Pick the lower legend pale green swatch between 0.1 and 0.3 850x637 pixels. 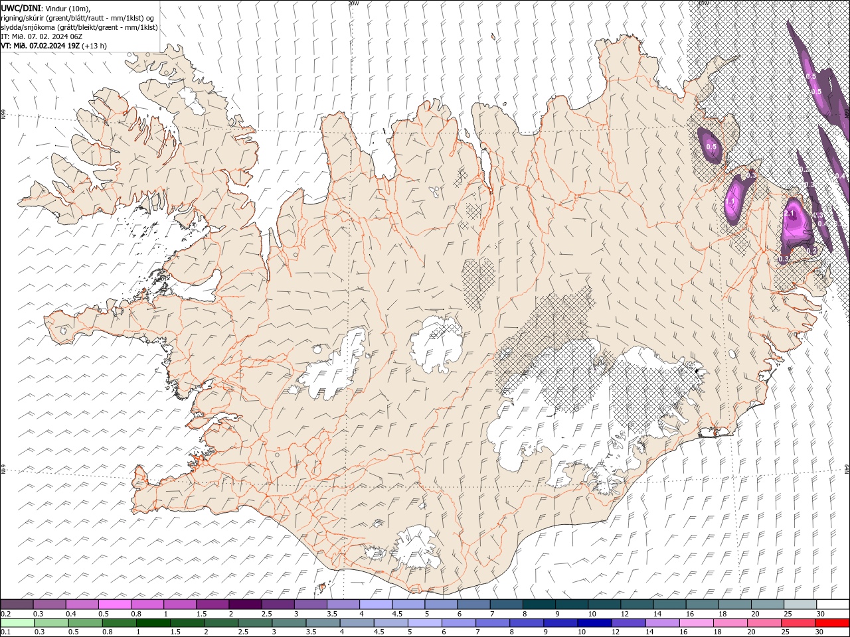[x=17, y=623]
